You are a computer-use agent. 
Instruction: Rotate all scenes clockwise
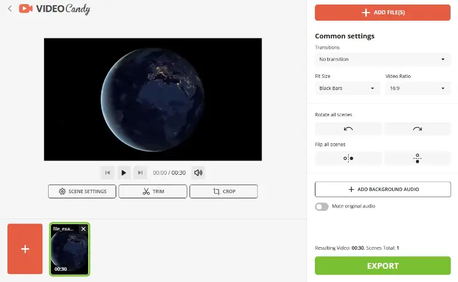coord(417,129)
